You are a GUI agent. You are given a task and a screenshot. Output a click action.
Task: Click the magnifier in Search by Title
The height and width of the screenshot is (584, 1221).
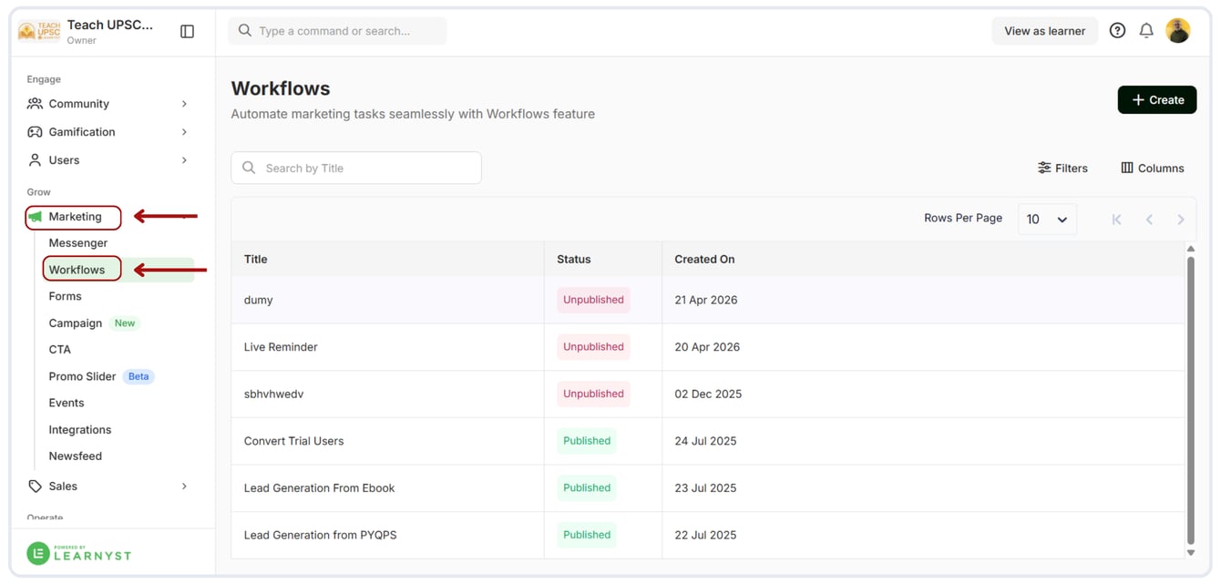pos(249,168)
